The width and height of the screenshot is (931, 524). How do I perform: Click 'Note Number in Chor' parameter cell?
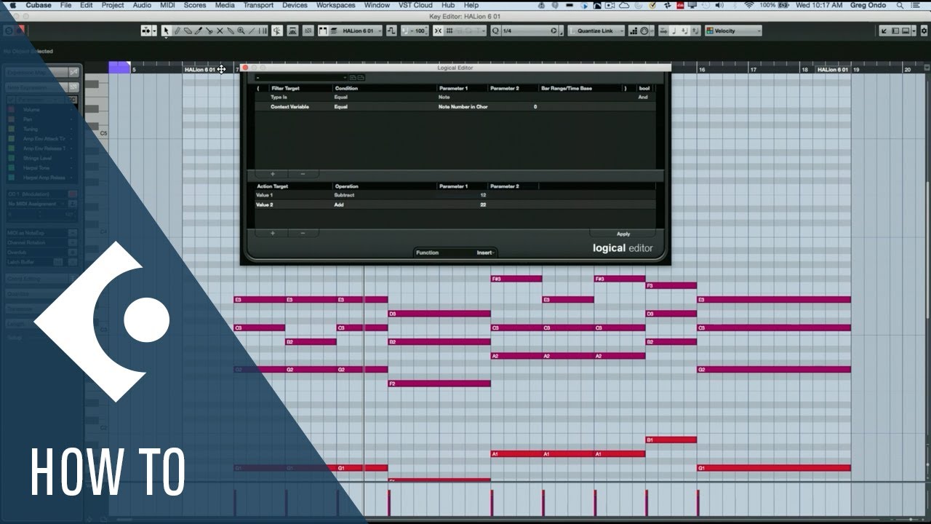coord(463,107)
